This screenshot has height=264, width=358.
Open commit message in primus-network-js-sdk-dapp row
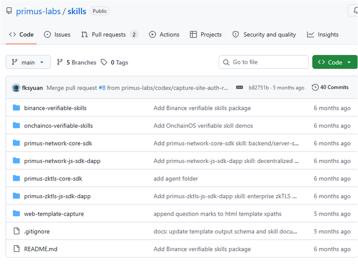pos(226,161)
